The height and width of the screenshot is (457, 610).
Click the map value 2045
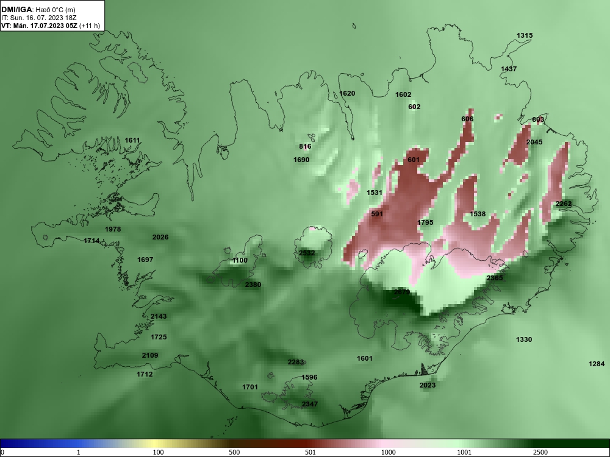[x=534, y=142]
